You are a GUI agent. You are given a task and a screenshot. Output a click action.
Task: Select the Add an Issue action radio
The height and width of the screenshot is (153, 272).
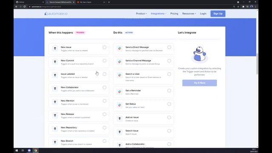coord(169,117)
